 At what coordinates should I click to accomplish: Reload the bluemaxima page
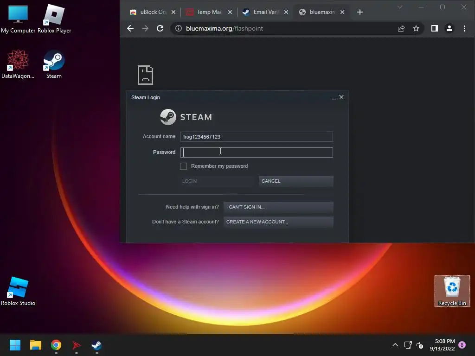point(160,28)
